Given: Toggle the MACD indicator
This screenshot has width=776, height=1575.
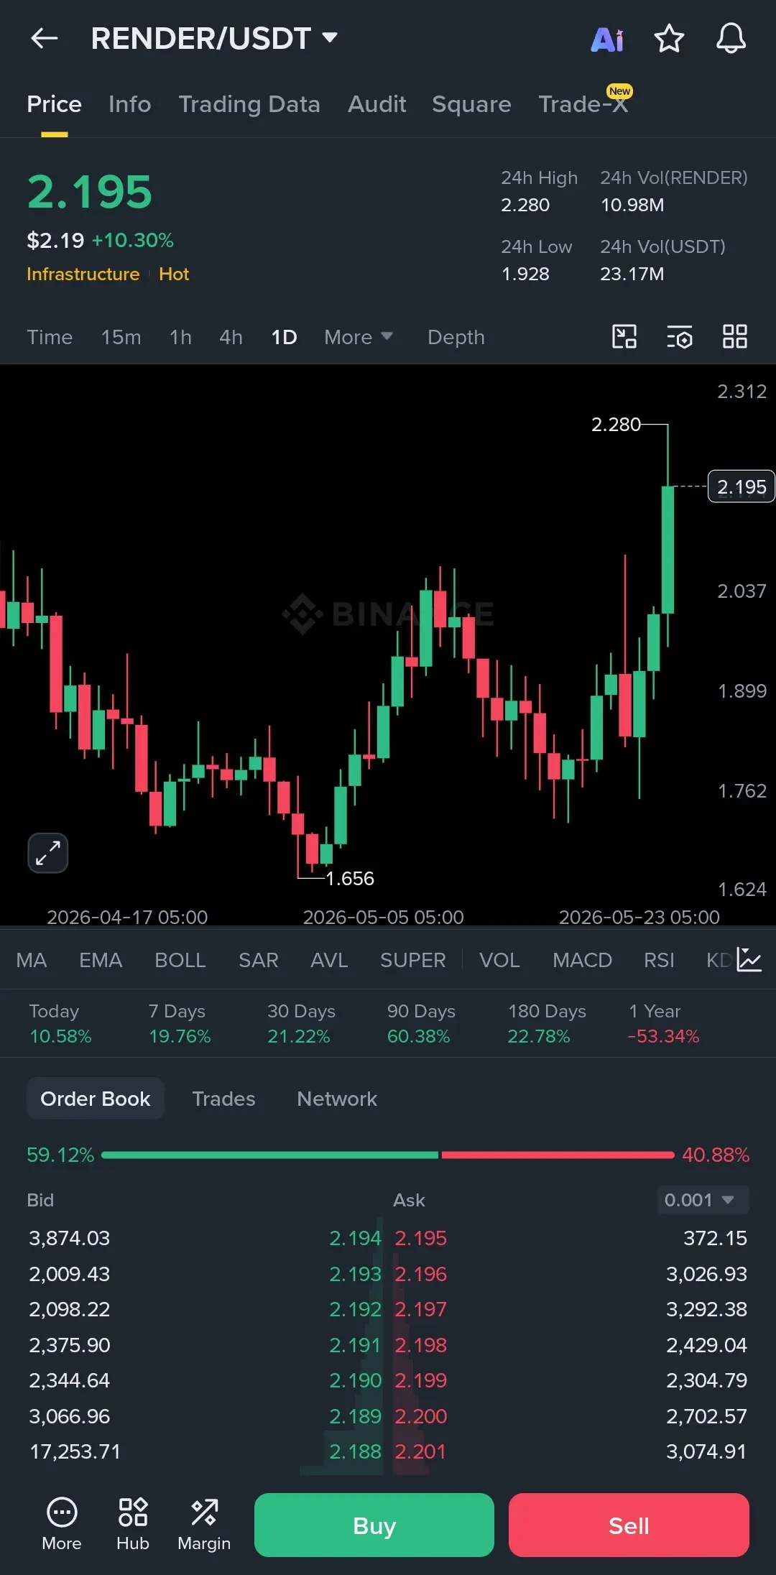Looking at the screenshot, I should 582,960.
